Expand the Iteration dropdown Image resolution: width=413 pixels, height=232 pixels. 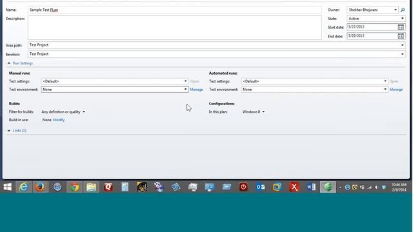[x=402, y=54]
